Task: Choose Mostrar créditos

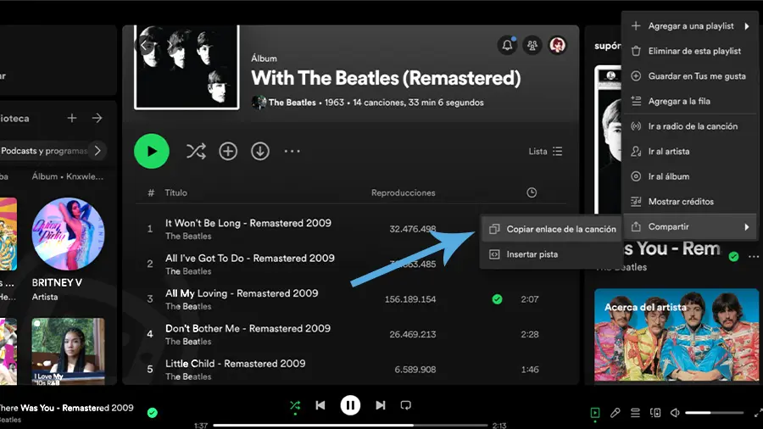Action: (690, 202)
